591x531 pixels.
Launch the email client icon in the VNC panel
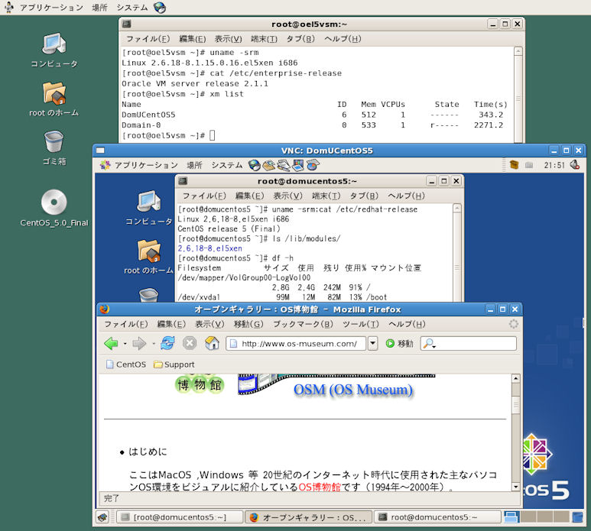pyautogui.click(x=268, y=165)
